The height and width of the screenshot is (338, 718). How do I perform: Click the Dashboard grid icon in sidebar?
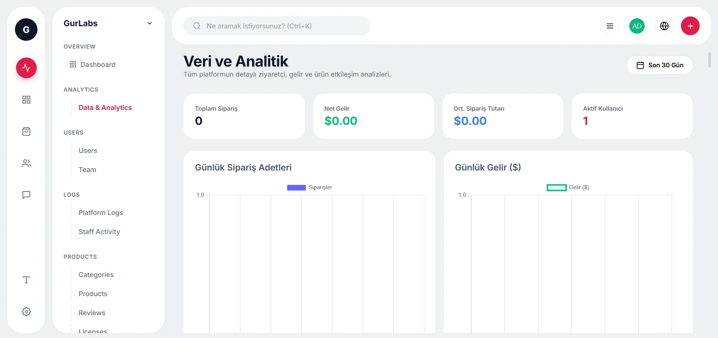pos(73,64)
